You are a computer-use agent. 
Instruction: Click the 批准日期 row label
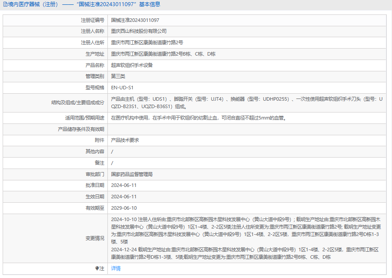pyautogui.click(x=95, y=185)
